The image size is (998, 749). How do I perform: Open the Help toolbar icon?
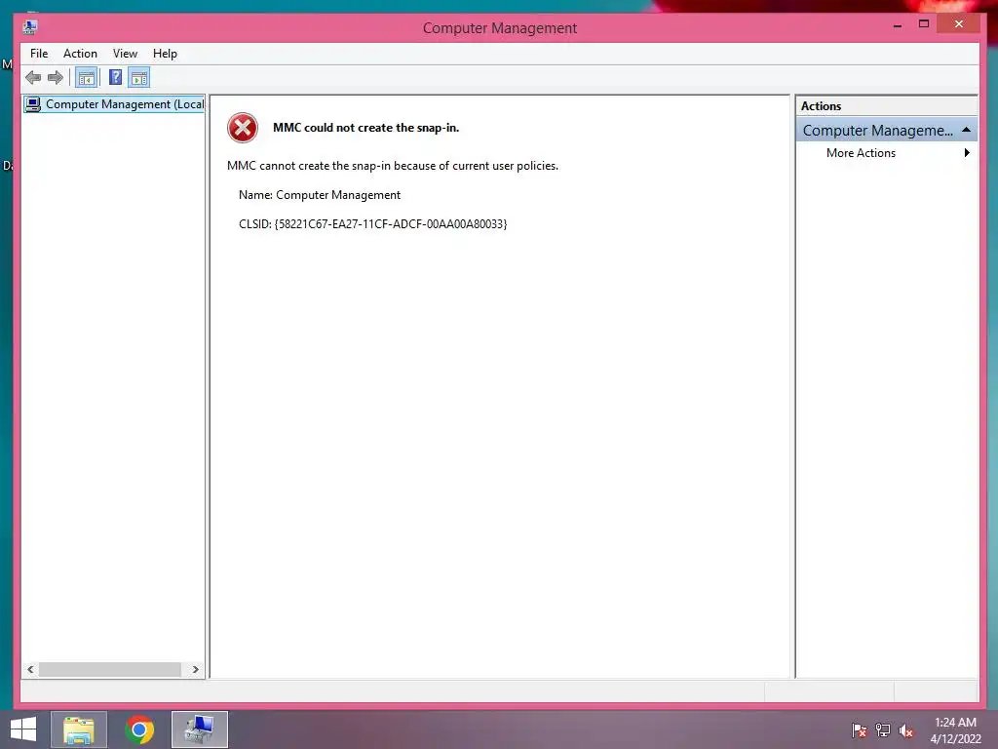115,78
